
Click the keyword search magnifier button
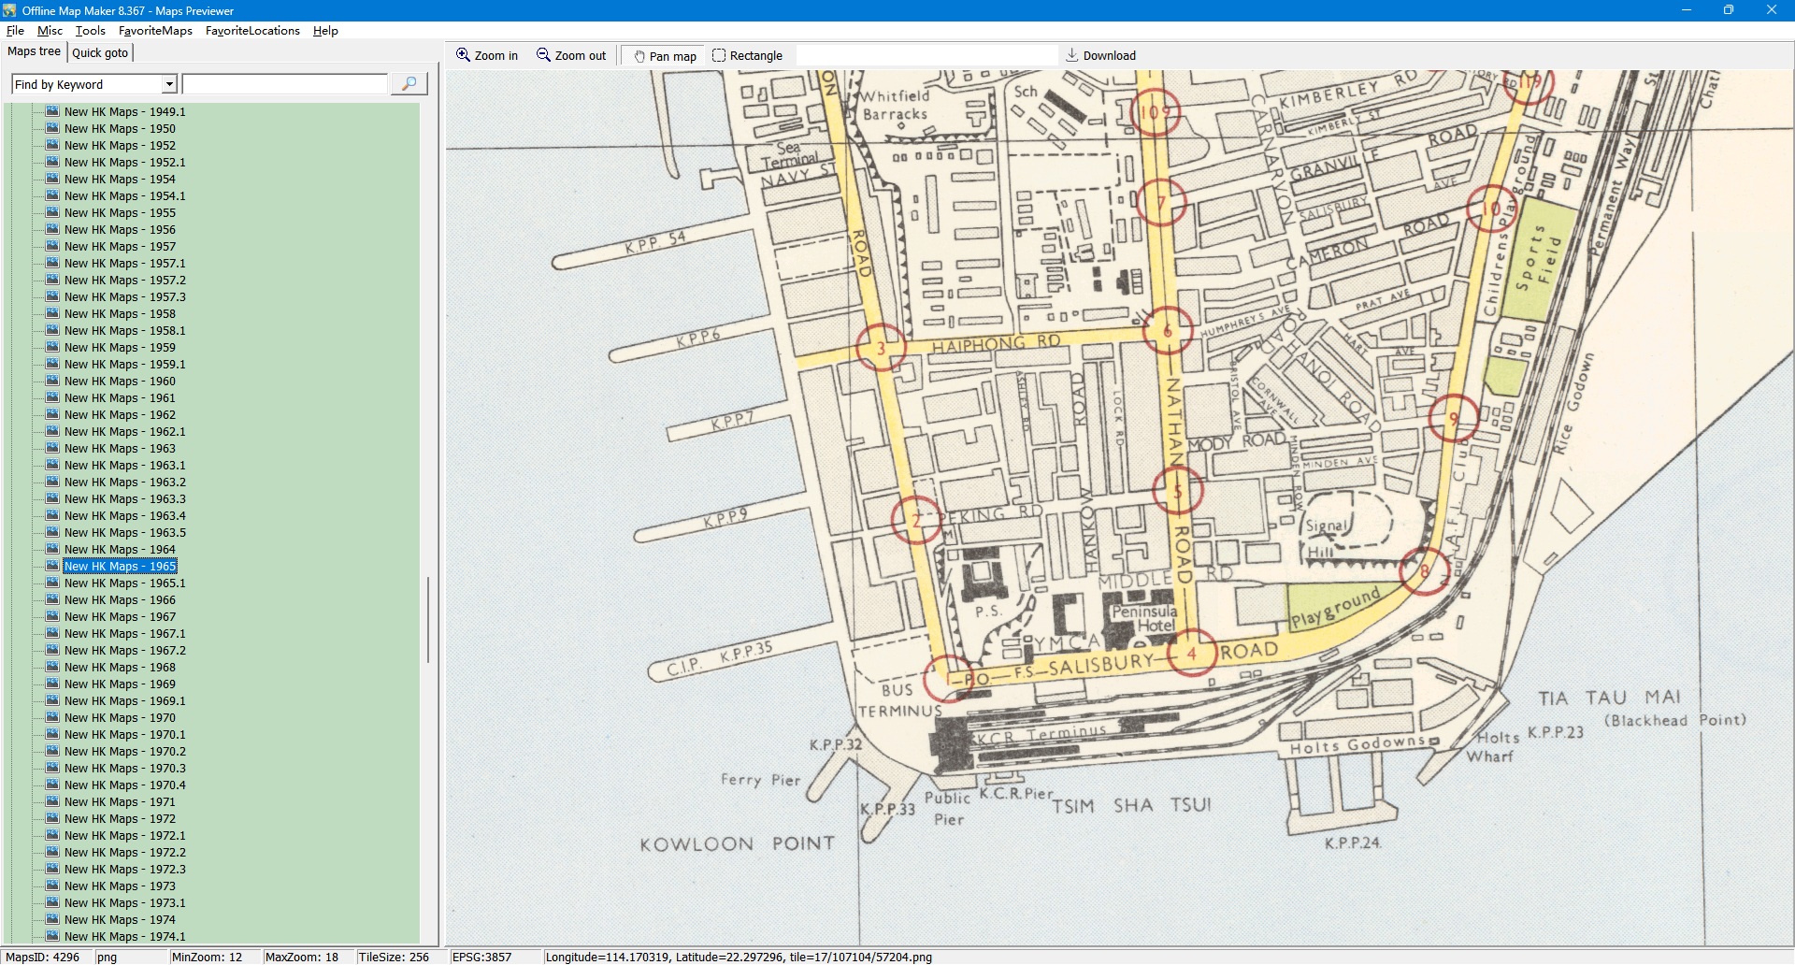point(409,84)
